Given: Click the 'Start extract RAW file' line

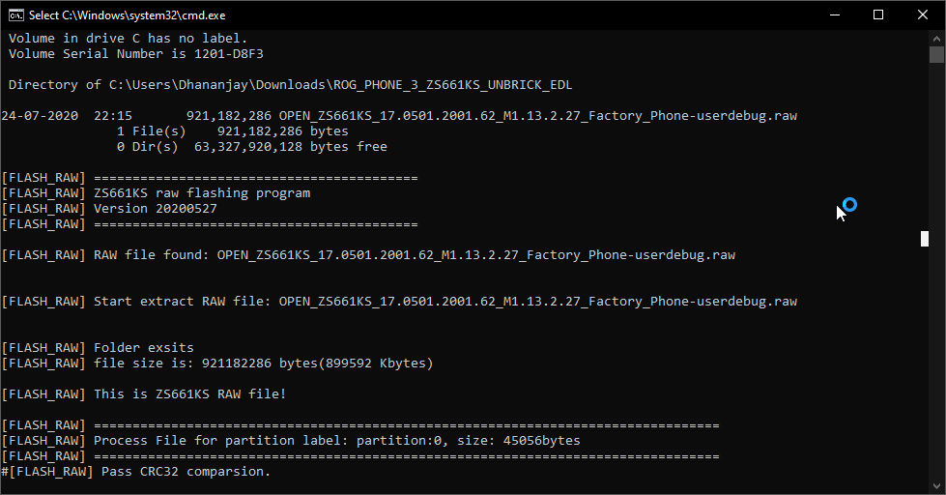Looking at the screenshot, I should [399, 302].
